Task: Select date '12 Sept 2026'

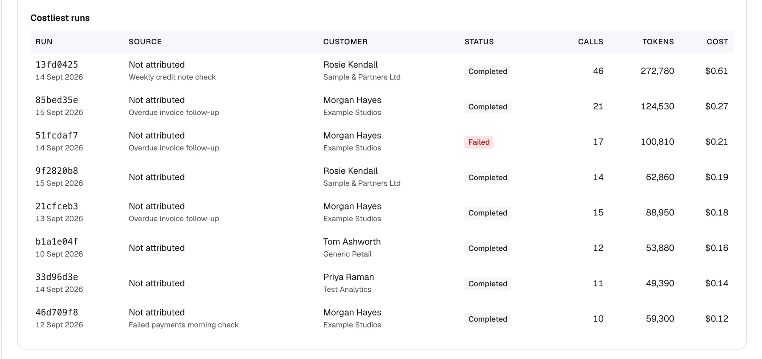Action: click(x=59, y=325)
